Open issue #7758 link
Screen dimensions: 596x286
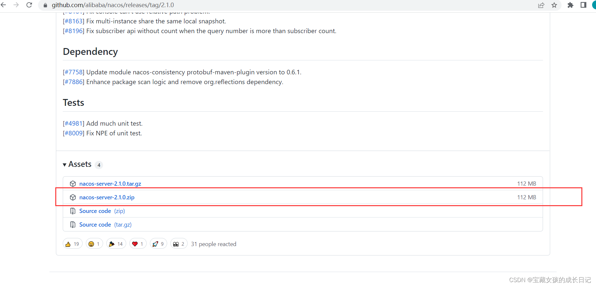tap(73, 72)
